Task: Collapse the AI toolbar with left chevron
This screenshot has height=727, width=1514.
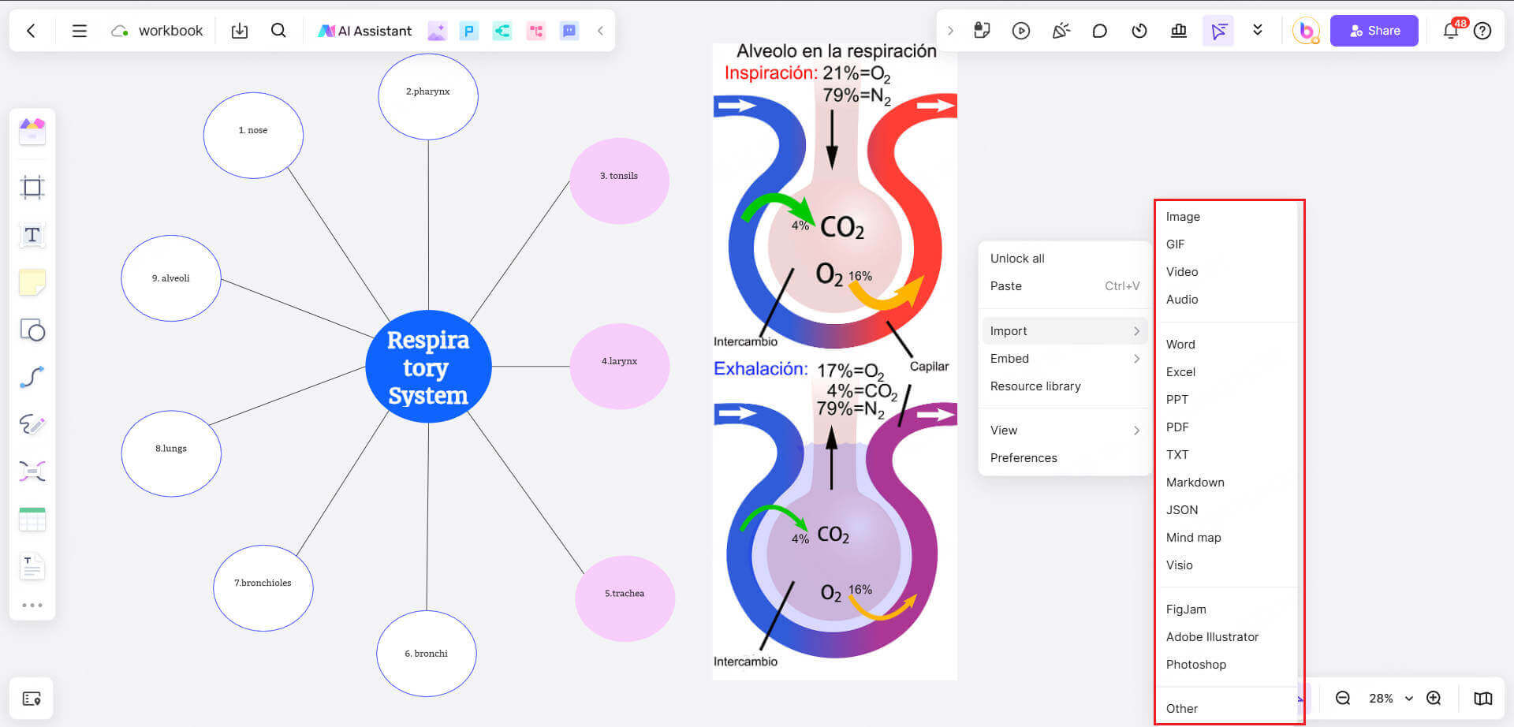Action: click(x=600, y=31)
